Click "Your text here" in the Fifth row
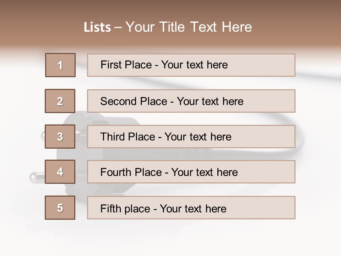Viewport: 341px width, 256px height. (193, 208)
